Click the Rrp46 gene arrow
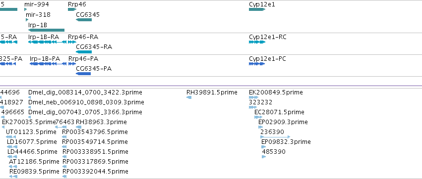This screenshot has height=179, width=422. click(x=72, y=9)
